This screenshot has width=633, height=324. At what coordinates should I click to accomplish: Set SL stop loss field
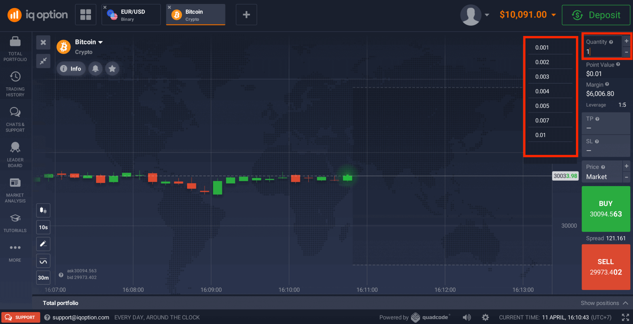click(x=606, y=146)
